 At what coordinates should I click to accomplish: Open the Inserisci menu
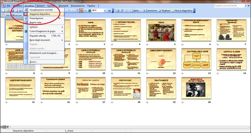pyautogui.click(x=41, y=6)
